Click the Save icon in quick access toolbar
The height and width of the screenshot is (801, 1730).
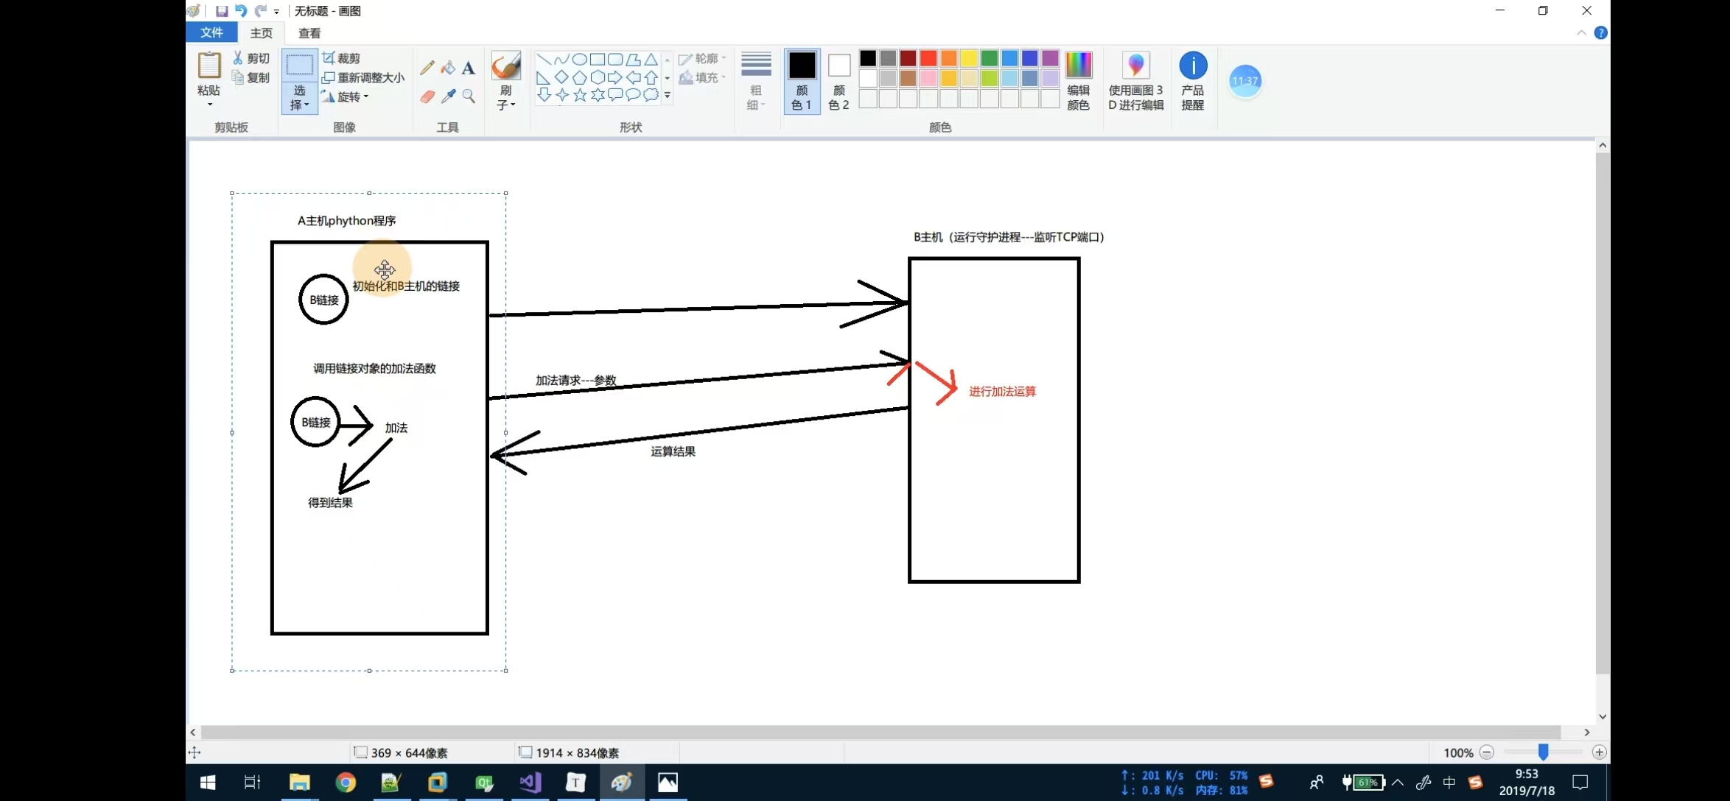pyautogui.click(x=221, y=11)
